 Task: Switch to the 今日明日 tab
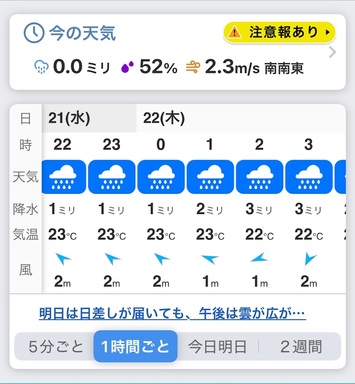click(217, 347)
